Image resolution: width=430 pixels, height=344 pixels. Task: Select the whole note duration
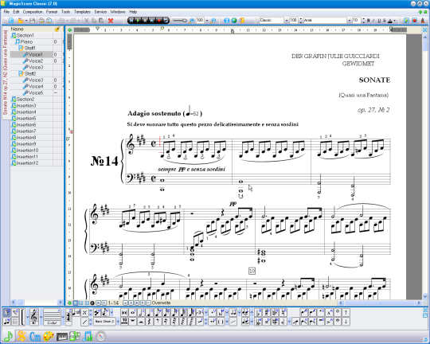coord(133,312)
